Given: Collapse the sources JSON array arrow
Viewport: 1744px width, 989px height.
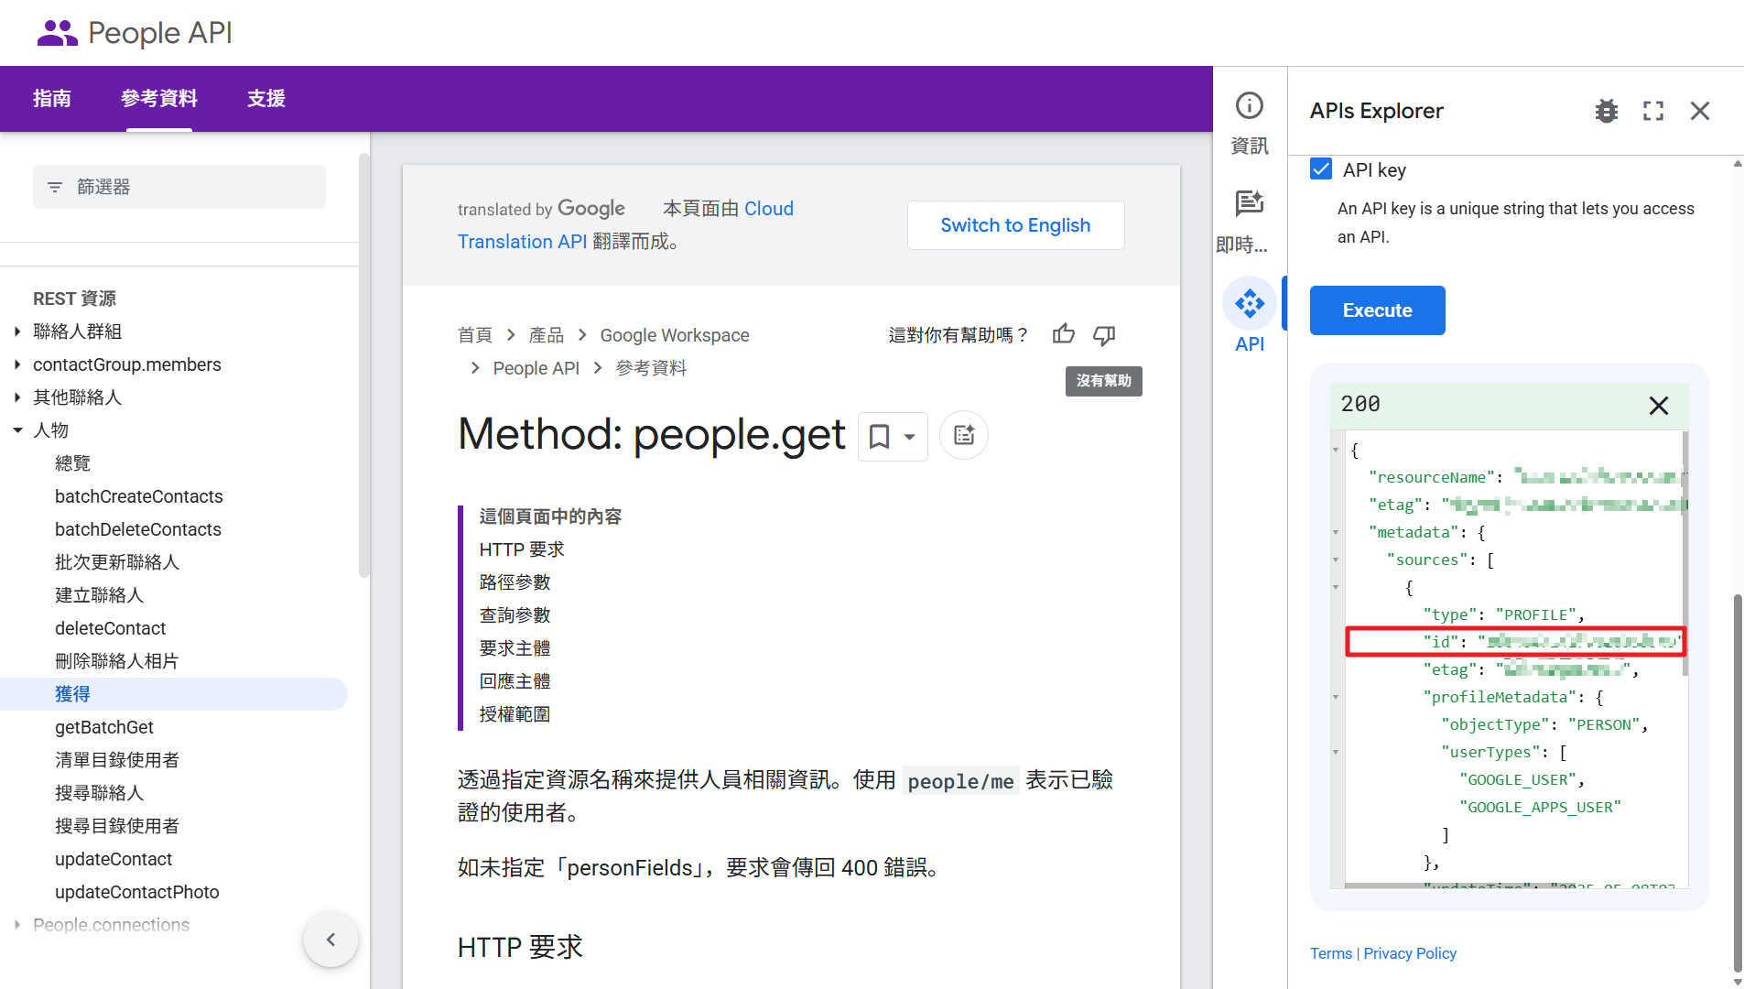Looking at the screenshot, I should point(1336,560).
